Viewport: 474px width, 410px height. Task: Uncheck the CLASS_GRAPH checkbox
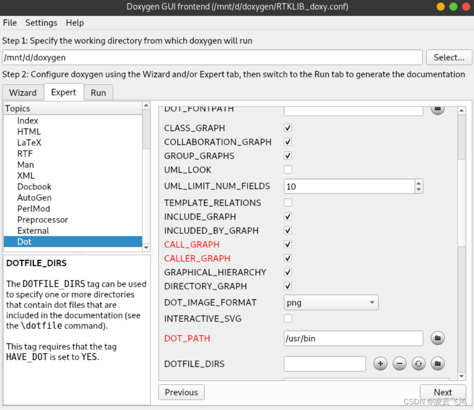pyautogui.click(x=288, y=128)
